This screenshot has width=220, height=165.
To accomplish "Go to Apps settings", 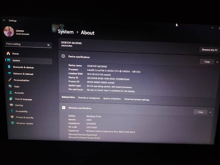I will (16, 87).
